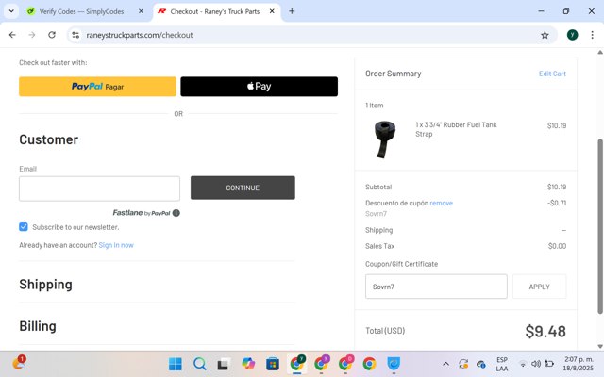Click the Billing section heading
This screenshot has height=377, width=604.
38,326
